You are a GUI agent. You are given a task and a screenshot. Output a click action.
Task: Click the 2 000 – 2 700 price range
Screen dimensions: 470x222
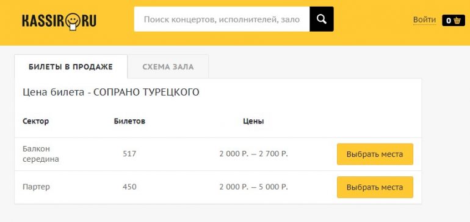[253, 154]
